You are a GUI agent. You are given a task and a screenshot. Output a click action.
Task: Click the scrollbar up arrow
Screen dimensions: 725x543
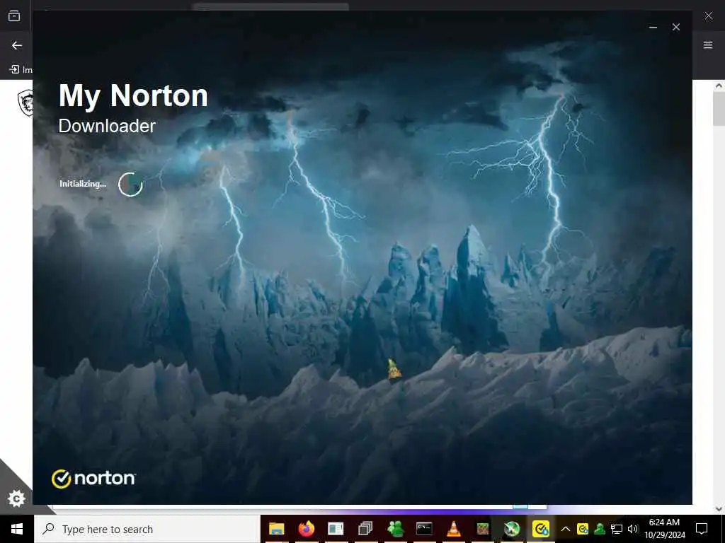click(x=719, y=86)
